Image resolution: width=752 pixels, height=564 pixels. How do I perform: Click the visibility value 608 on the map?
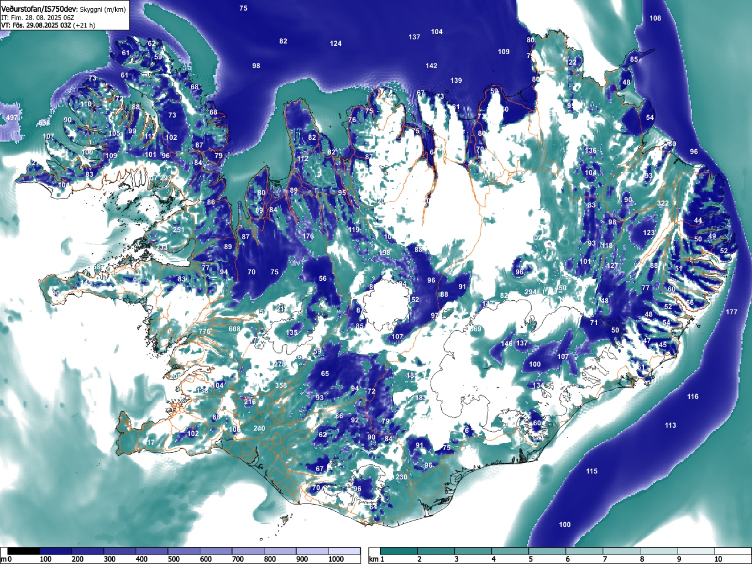[x=234, y=329]
